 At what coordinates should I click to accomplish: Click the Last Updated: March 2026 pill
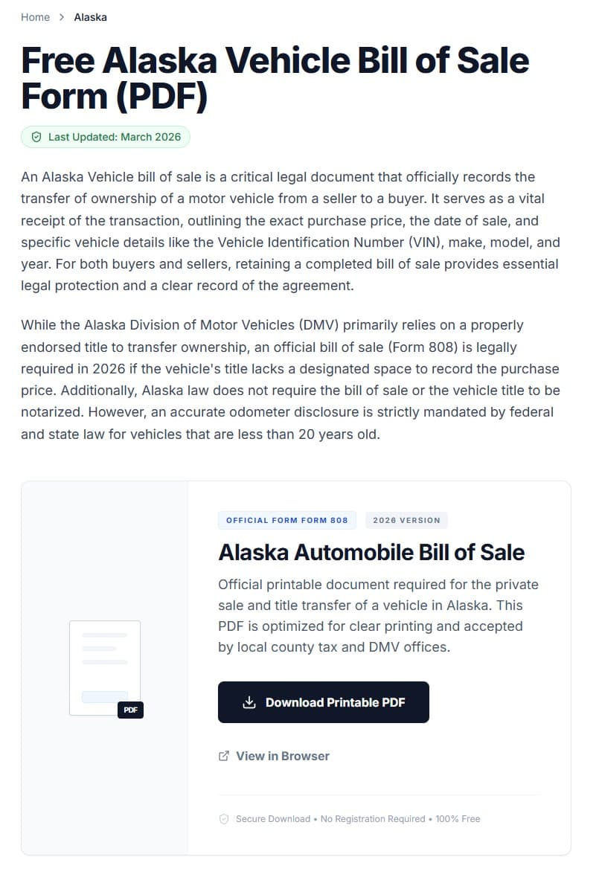[x=105, y=137]
